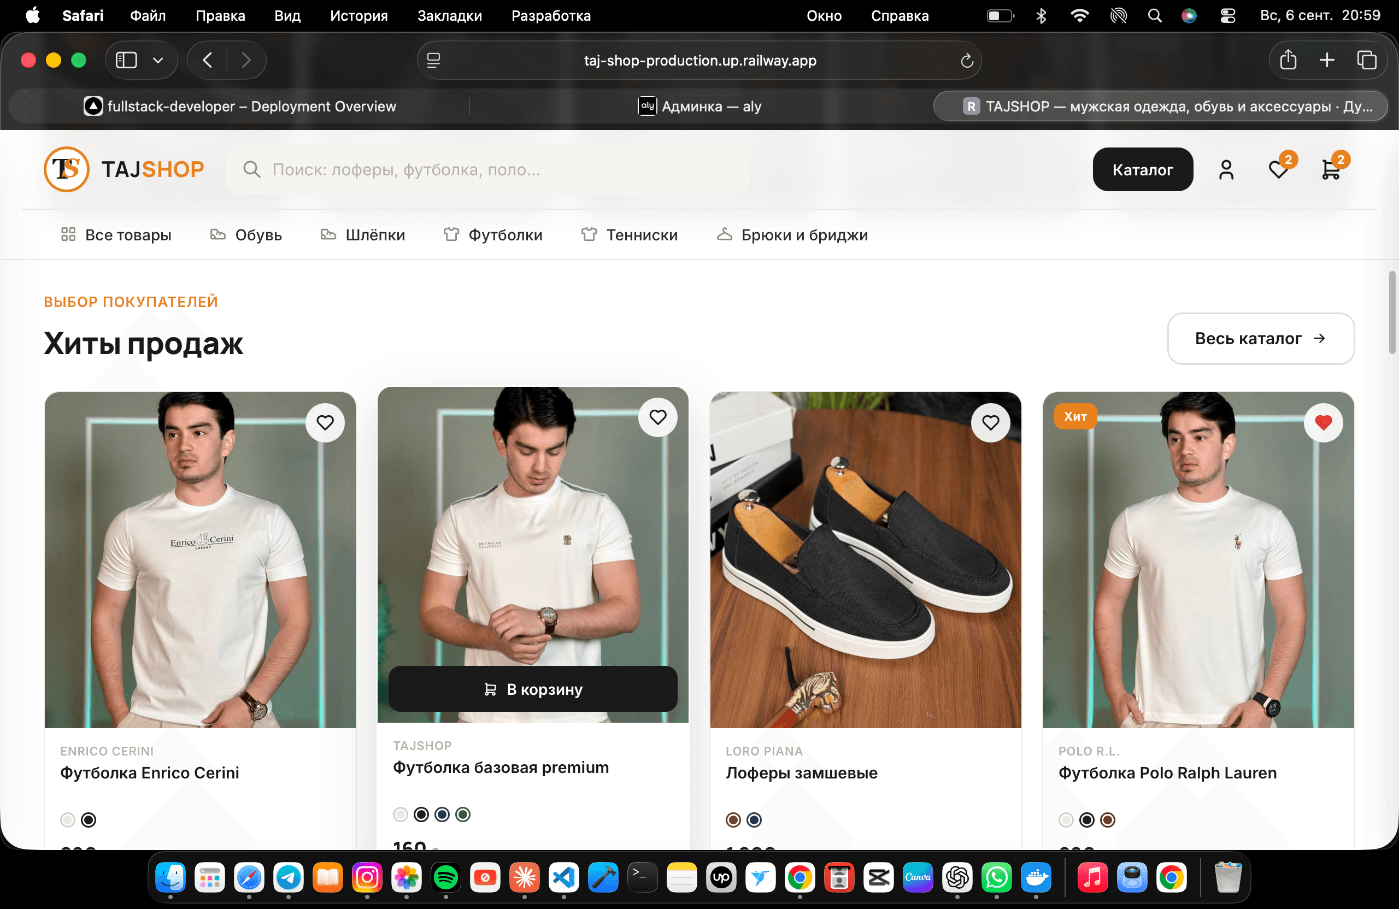Select the Тенниски category

tap(629, 235)
